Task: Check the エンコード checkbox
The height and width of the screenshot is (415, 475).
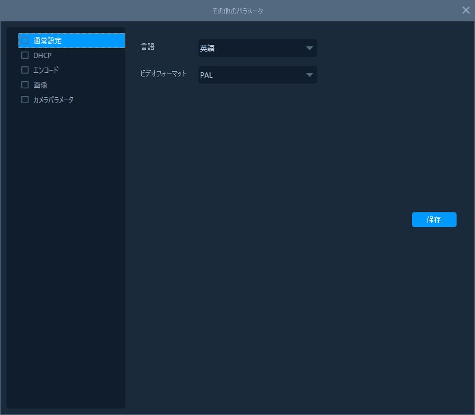Action: (25, 70)
